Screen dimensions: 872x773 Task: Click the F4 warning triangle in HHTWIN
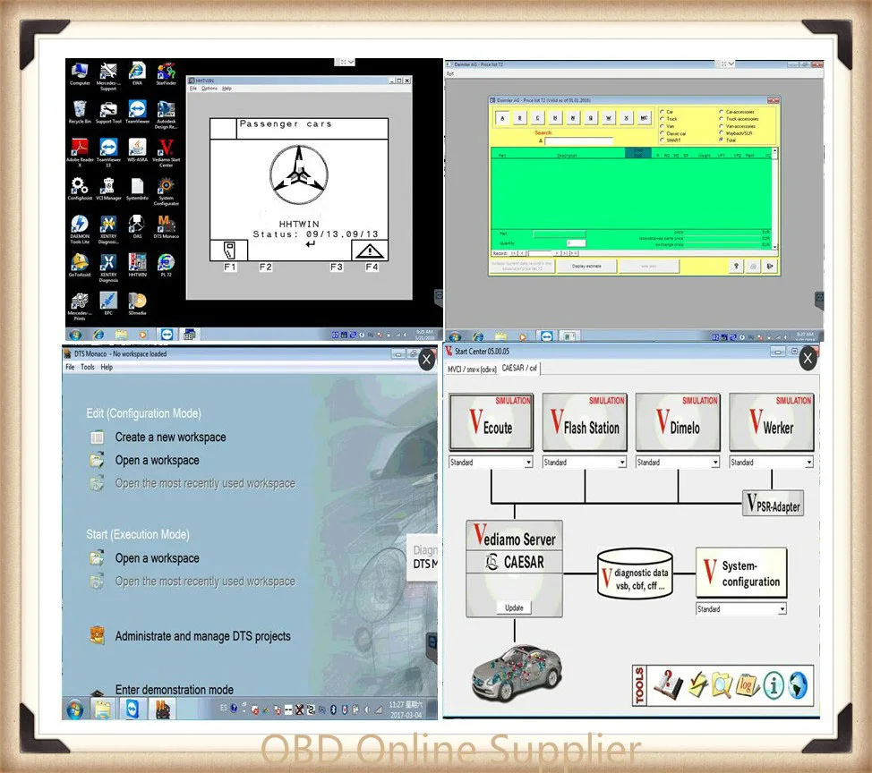click(370, 251)
